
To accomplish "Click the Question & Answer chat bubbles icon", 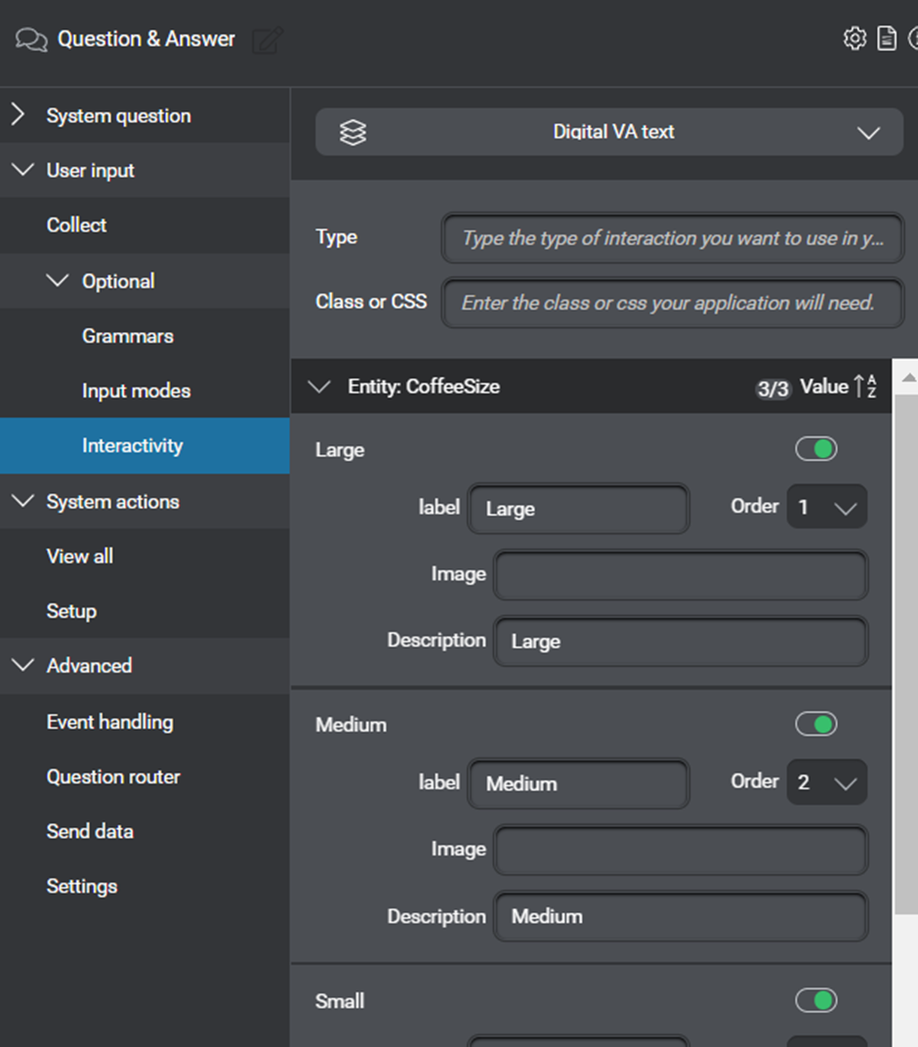I will pyautogui.click(x=31, y=40).
